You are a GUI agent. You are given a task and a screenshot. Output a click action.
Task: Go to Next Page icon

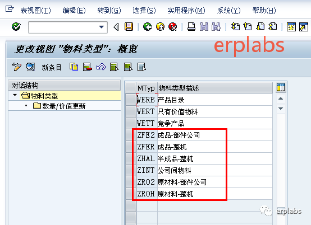(260, 26)
